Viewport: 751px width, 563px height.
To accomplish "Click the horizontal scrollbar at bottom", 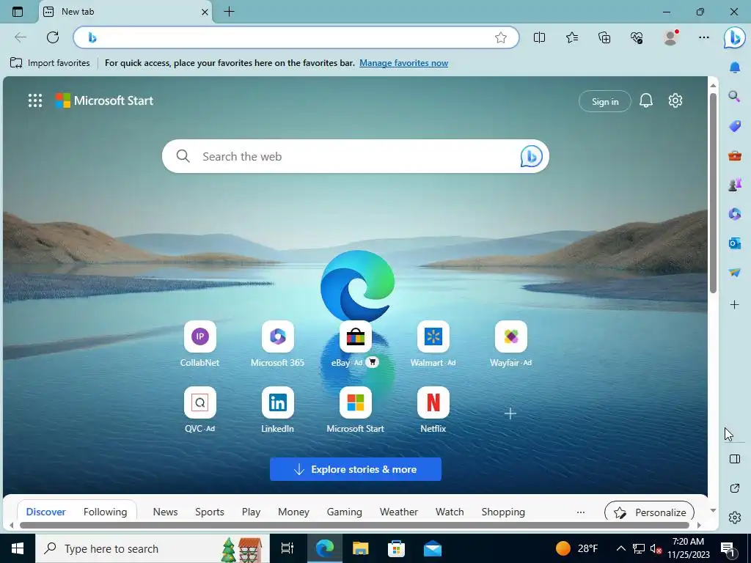I will point(354,525).
